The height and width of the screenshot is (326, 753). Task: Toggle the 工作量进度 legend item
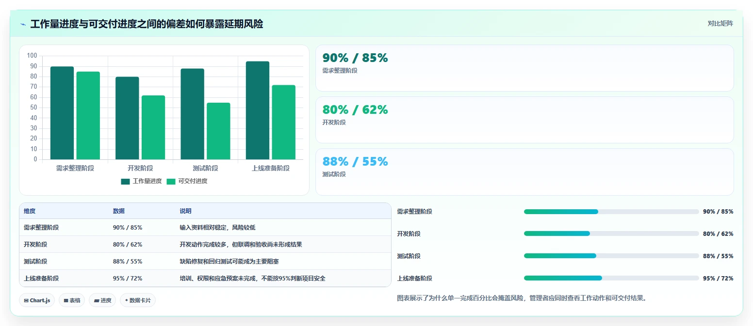(x=141, y=181)
